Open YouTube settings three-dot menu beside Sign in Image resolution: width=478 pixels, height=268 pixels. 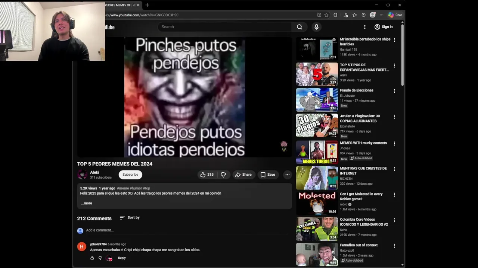365,27
